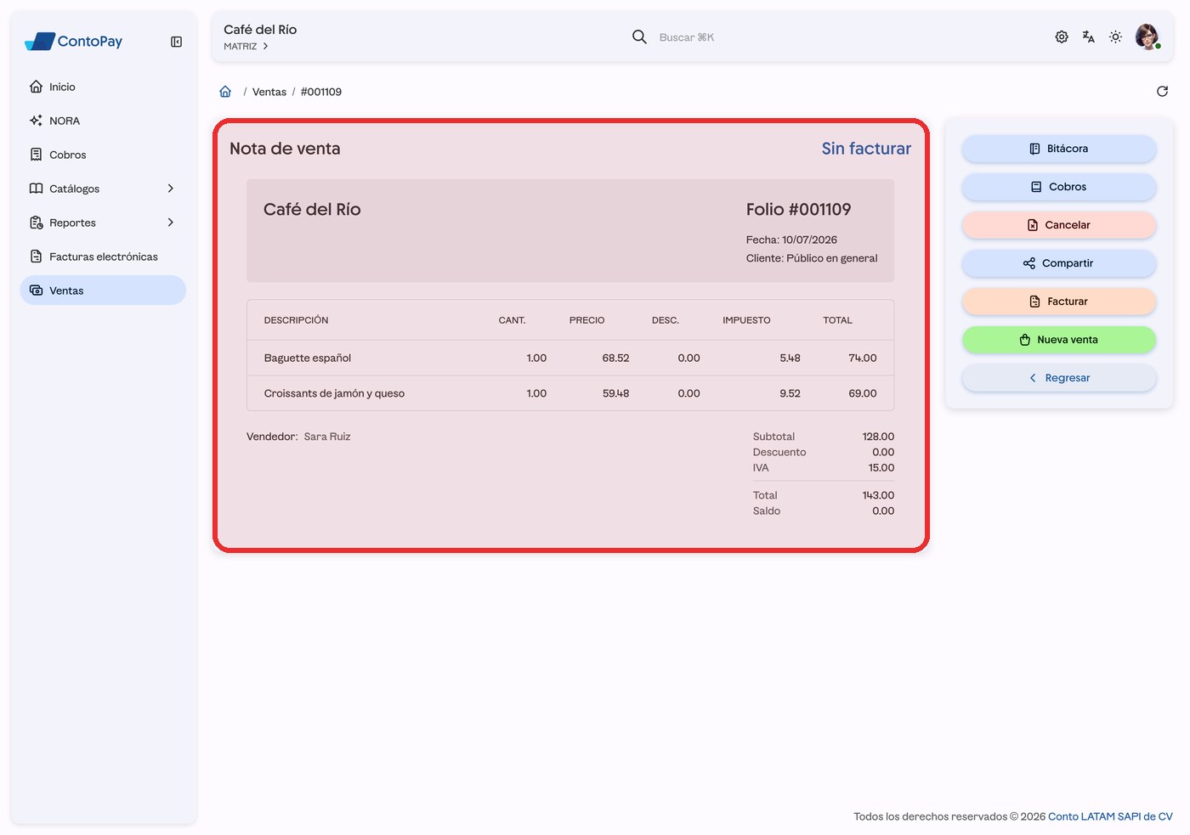Click the Fecha: 10/07/2026 text
1190x835 pixels.
(x=791, y=240)
